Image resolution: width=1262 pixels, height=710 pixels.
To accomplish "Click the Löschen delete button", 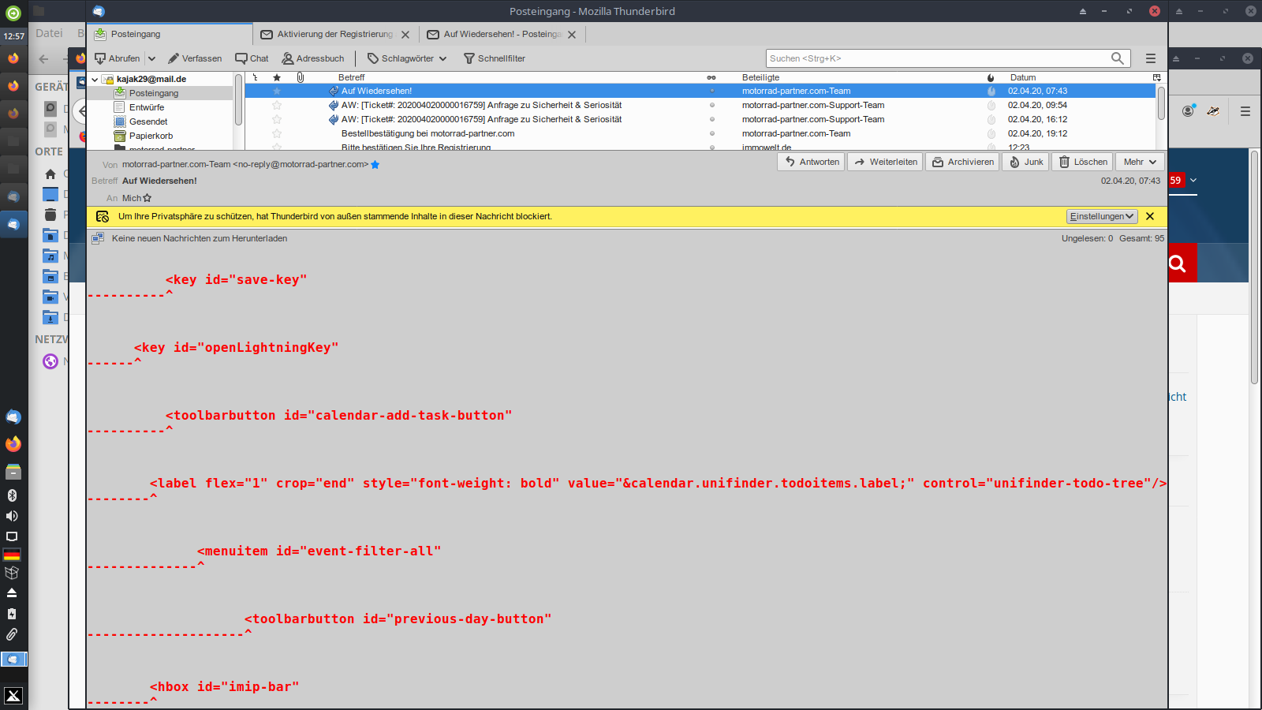I will (1082, 162).
